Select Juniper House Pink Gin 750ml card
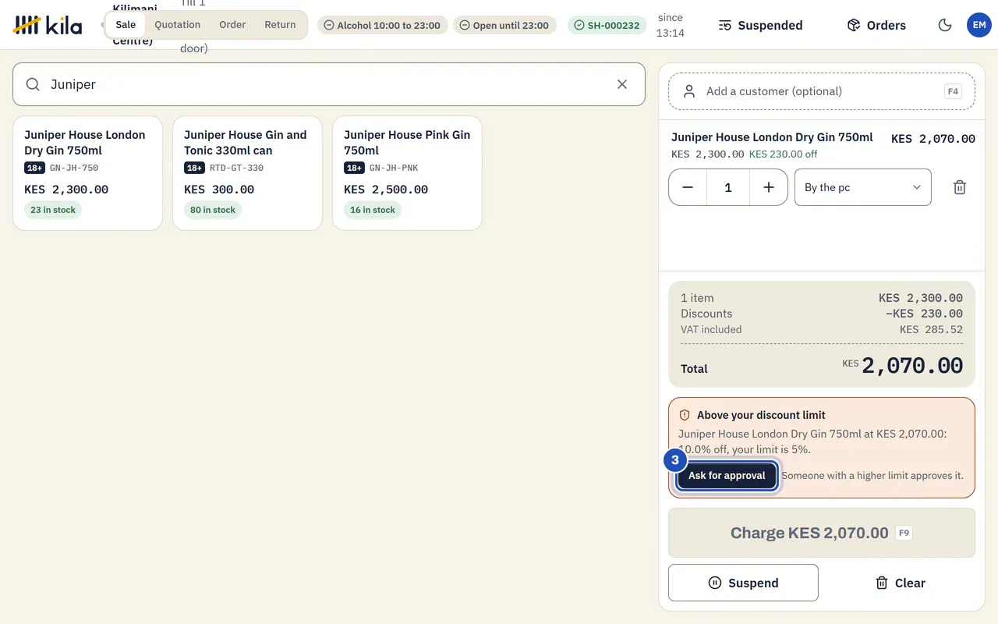 tap(407, 173)
